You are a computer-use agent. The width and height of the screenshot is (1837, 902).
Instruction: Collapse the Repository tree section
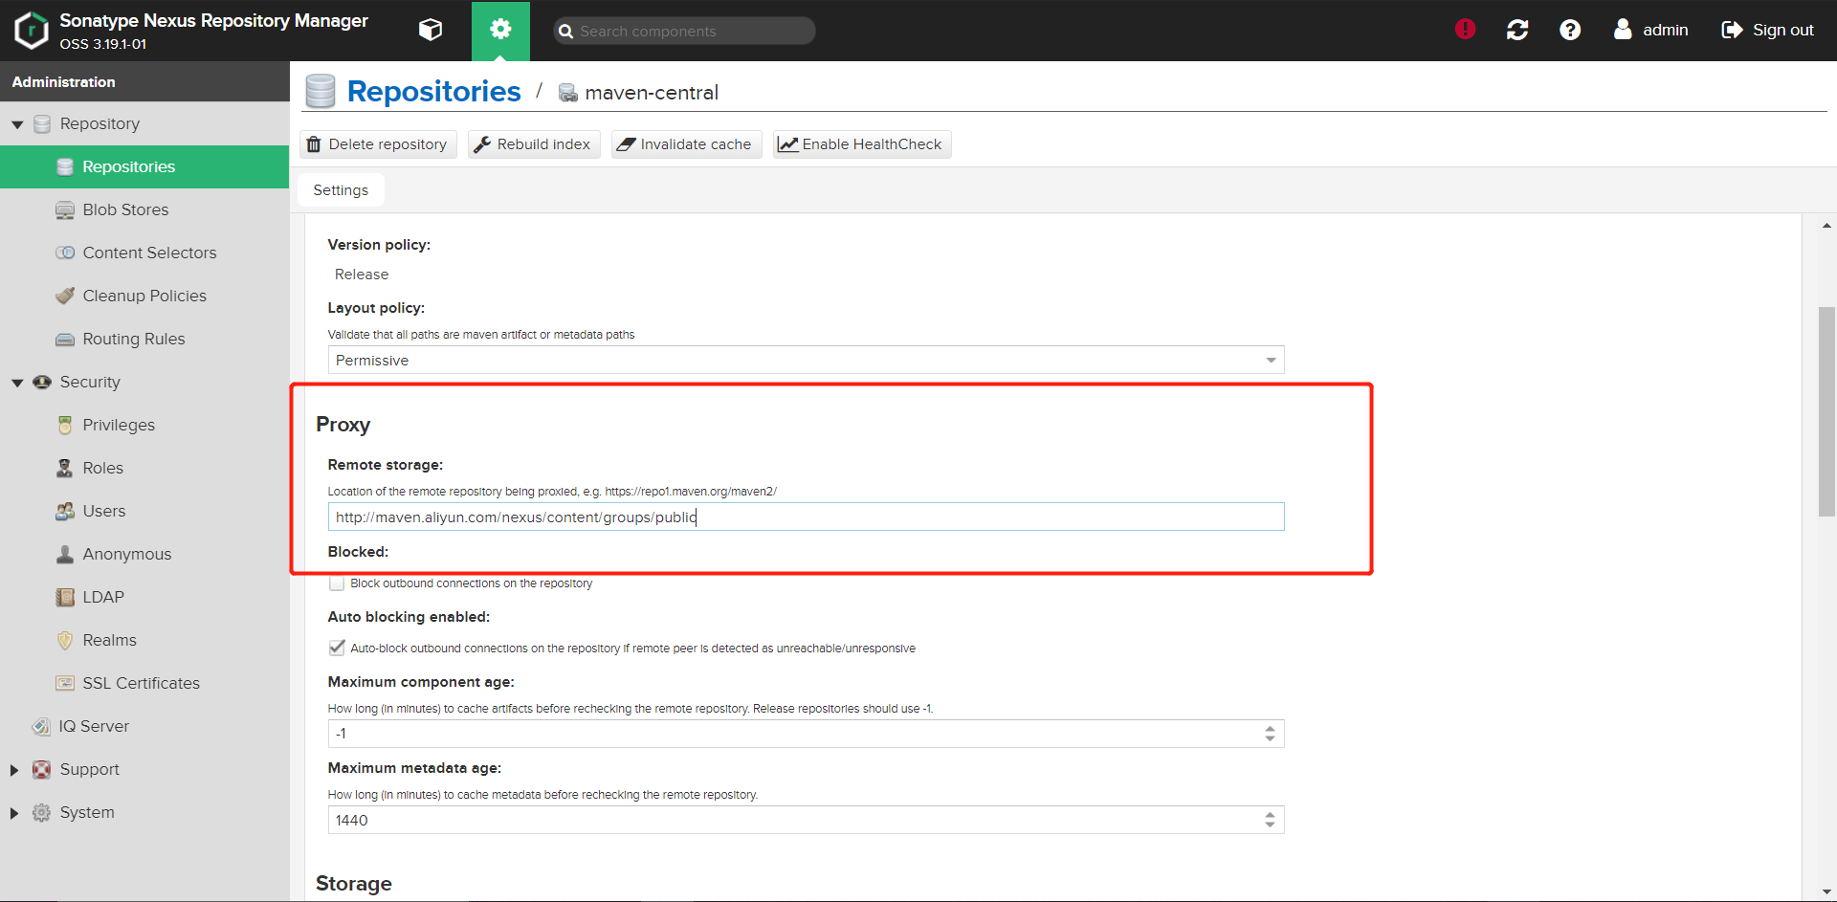click(x=17, y=124)
